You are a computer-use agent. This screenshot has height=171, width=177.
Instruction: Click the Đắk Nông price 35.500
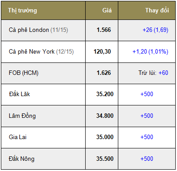click(105, 159)
